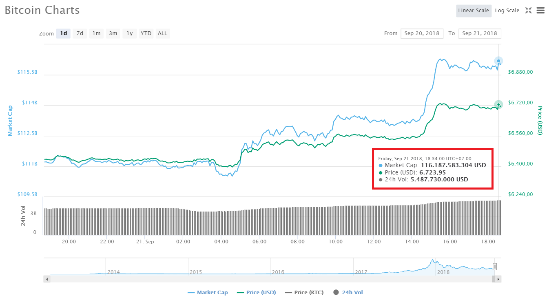Viewport: 549px width, 300px height.
Task: Click the $114B market cap axis label
Action: [x=29, y=102]
